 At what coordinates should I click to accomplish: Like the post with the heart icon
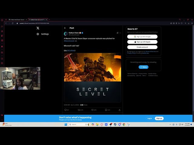click(x=93, y=110)
